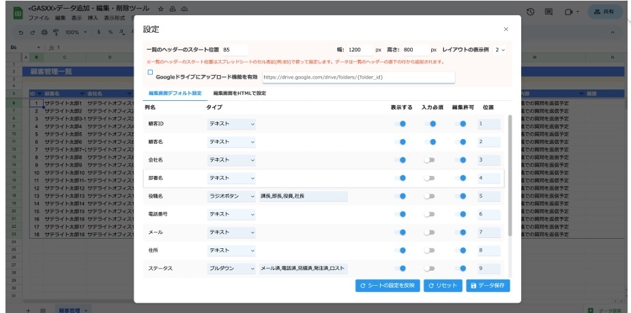Viewport: 631px width, 313px height.
Task: Open the comments icon in the header
Action: [548, 12]
